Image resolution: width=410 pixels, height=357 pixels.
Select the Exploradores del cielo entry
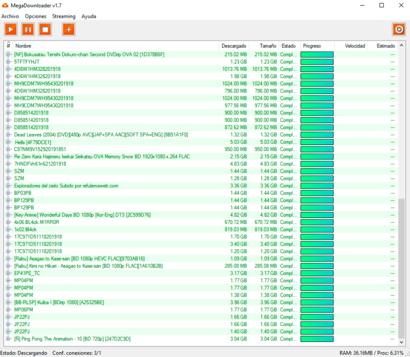[66, 186]
